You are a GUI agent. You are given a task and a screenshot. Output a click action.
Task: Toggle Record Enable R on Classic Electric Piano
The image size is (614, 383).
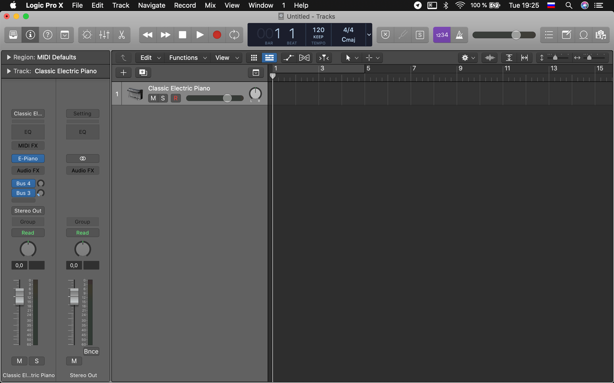(176, 98)
